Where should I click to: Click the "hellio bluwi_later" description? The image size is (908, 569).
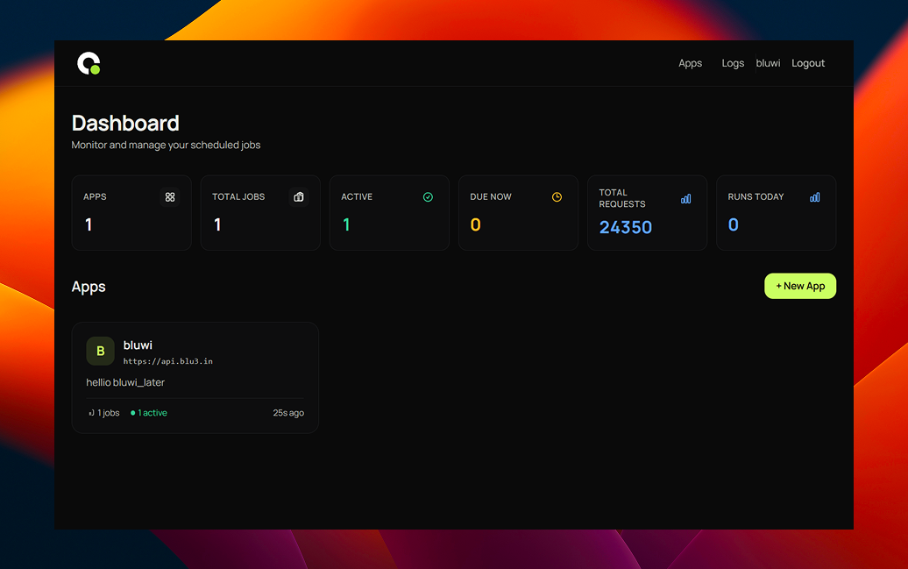click(125, 382)
